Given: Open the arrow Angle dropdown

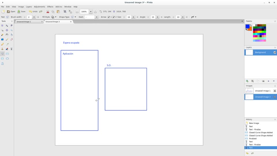Looking at the screenshot, I should [x=158, y=17].
